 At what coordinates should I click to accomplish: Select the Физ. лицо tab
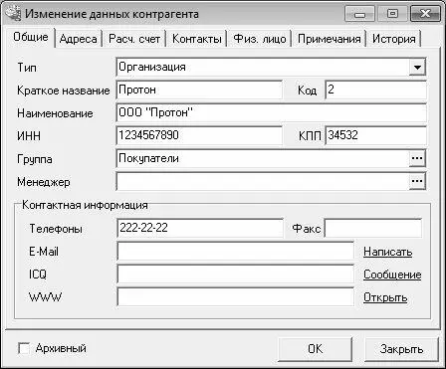(260, 39)
